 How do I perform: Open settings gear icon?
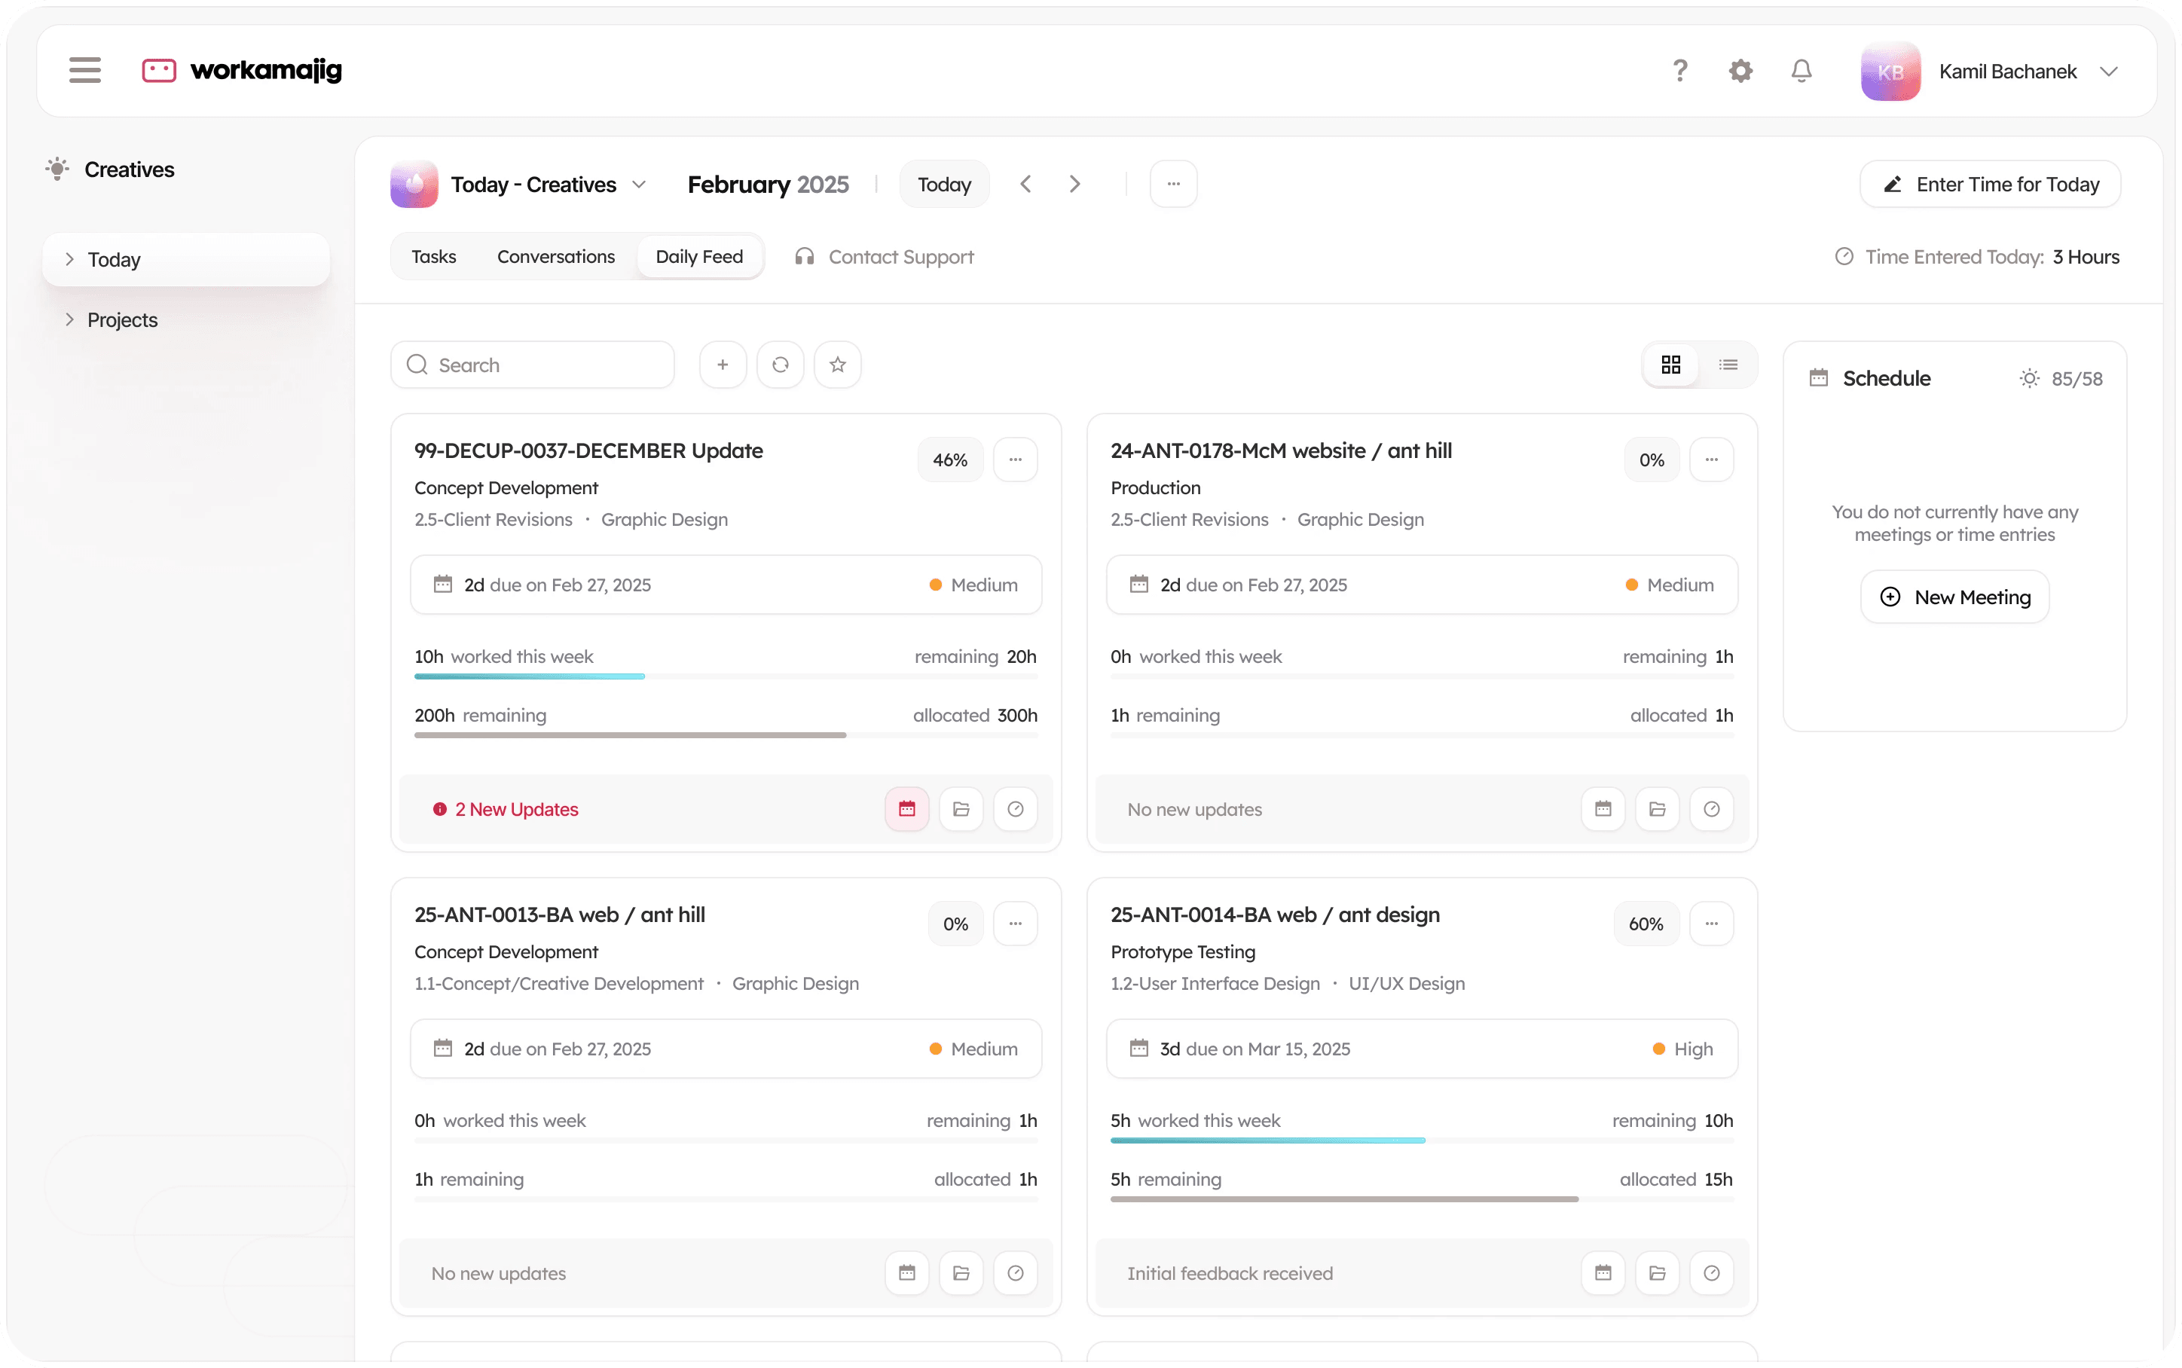pyautogui.click(x=1740, y=71)
